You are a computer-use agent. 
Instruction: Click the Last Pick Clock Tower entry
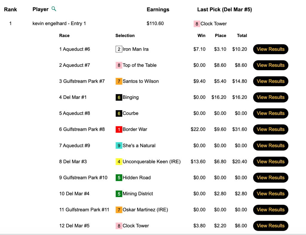click(213, 24)
